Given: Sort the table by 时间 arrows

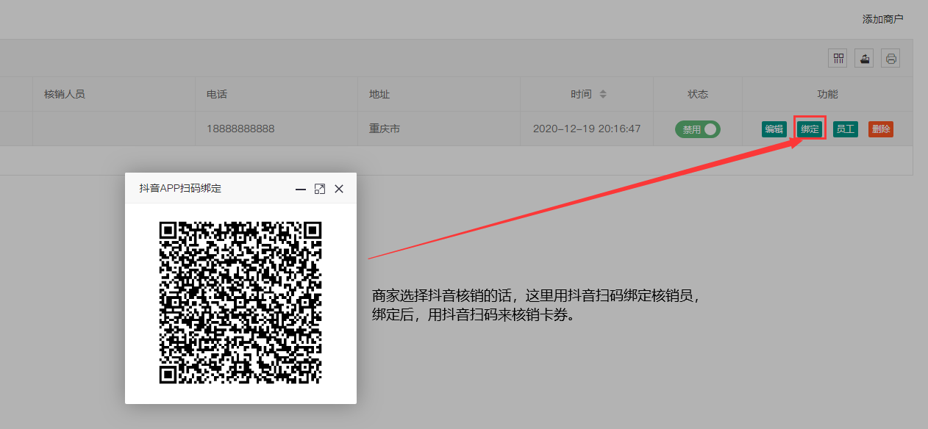Looking at the screenshot, I should coord(603,94).
